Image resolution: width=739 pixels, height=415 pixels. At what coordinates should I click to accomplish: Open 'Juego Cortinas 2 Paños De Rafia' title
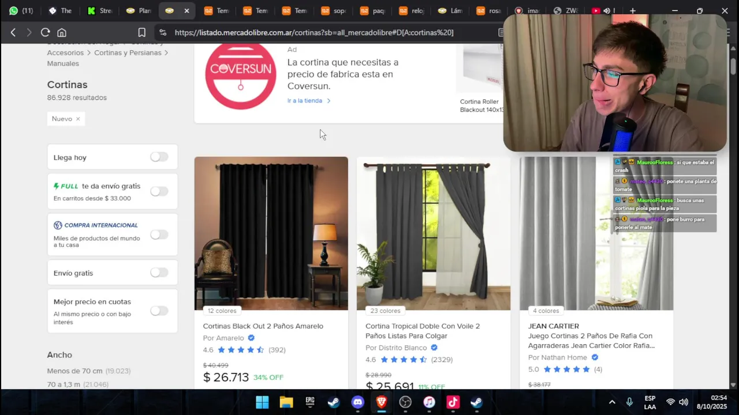[591, 341]
